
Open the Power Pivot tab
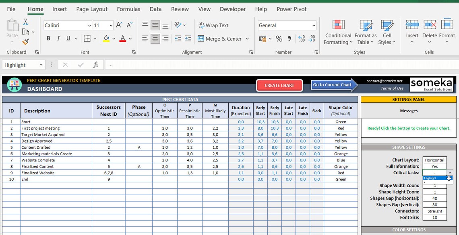click(x=292, y=9)
